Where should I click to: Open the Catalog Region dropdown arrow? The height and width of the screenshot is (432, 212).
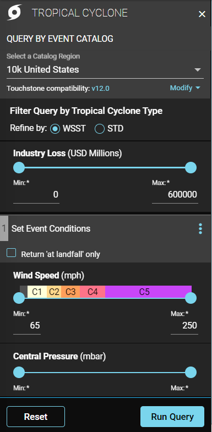[198, 70]
